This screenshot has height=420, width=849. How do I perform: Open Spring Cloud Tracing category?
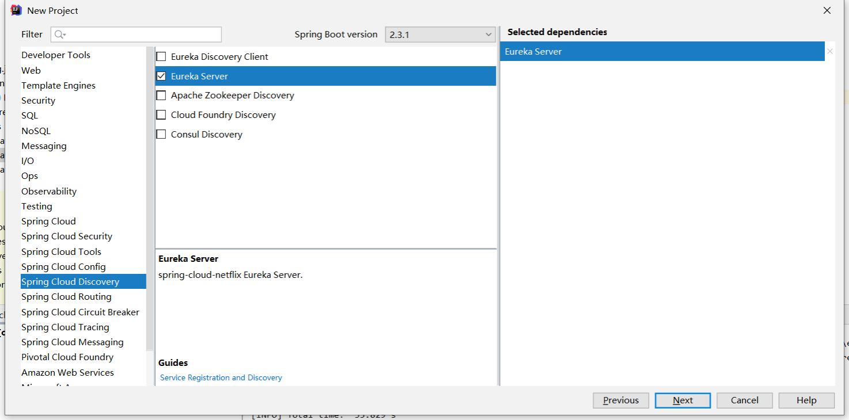(84, 327)
